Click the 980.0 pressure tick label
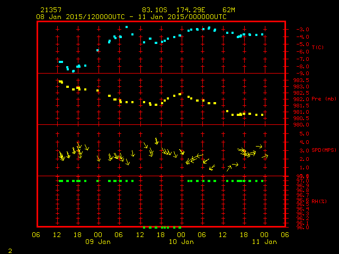 301,125
